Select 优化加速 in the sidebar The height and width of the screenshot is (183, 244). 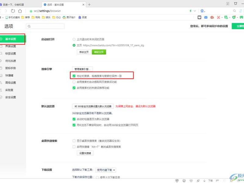(x=11, y=61)
